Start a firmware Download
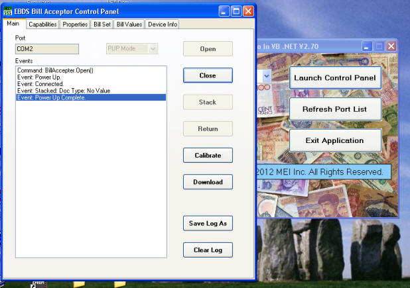The width and height of the screenshot is (410, 288). click(208, 181)
